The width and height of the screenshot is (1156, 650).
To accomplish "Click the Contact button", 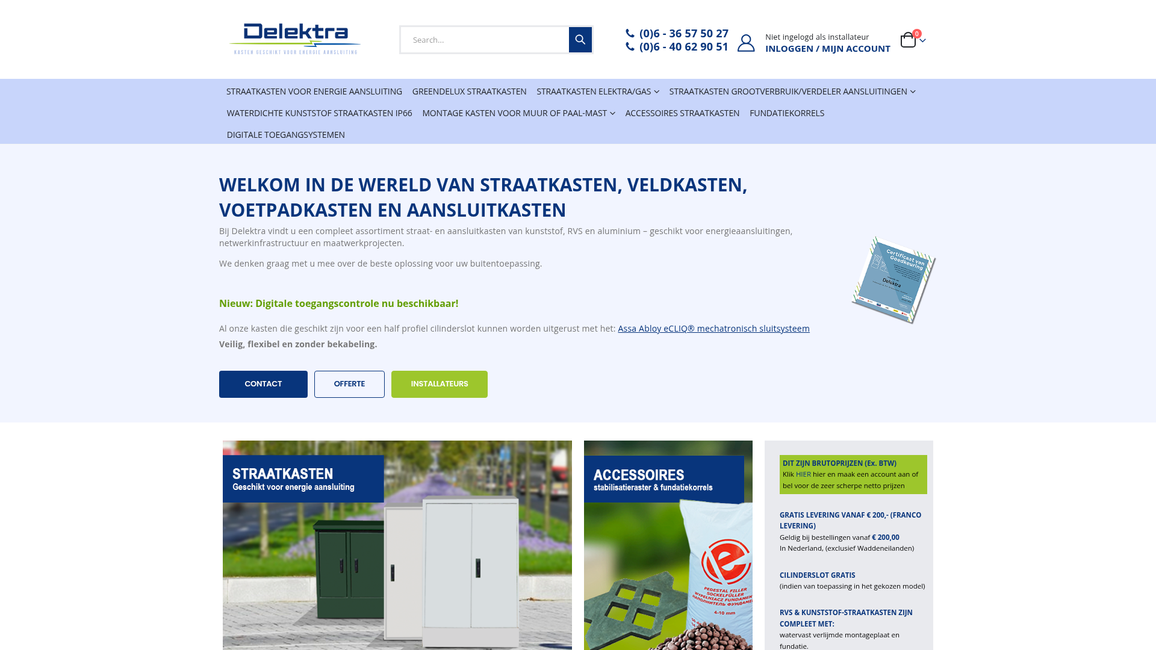I will pyautogui.click(x=263, y=384).
